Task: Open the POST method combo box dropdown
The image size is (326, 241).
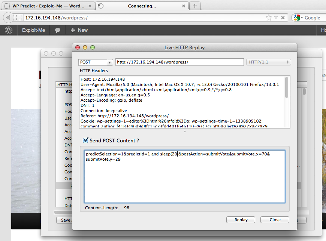Action: coord(109,62)
